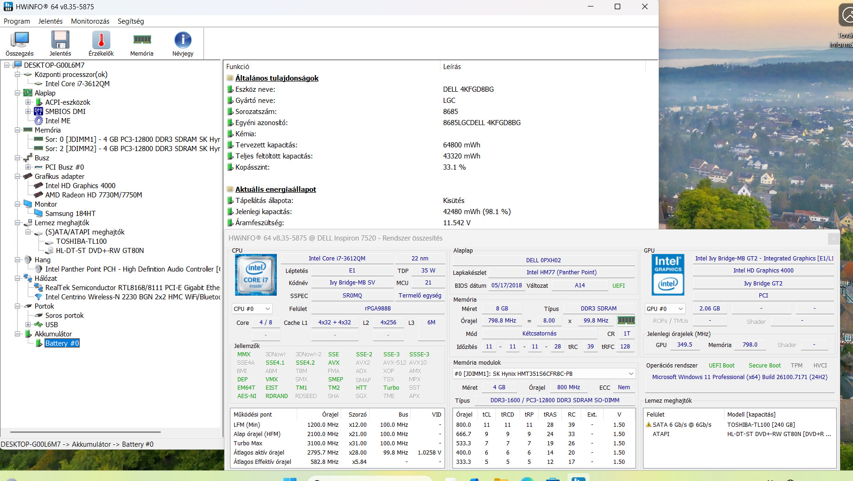Image resolution: width=853 pixels, height=481 pixels.
Task: Click the Termelő egység button
Action: [x=420, y=296]
